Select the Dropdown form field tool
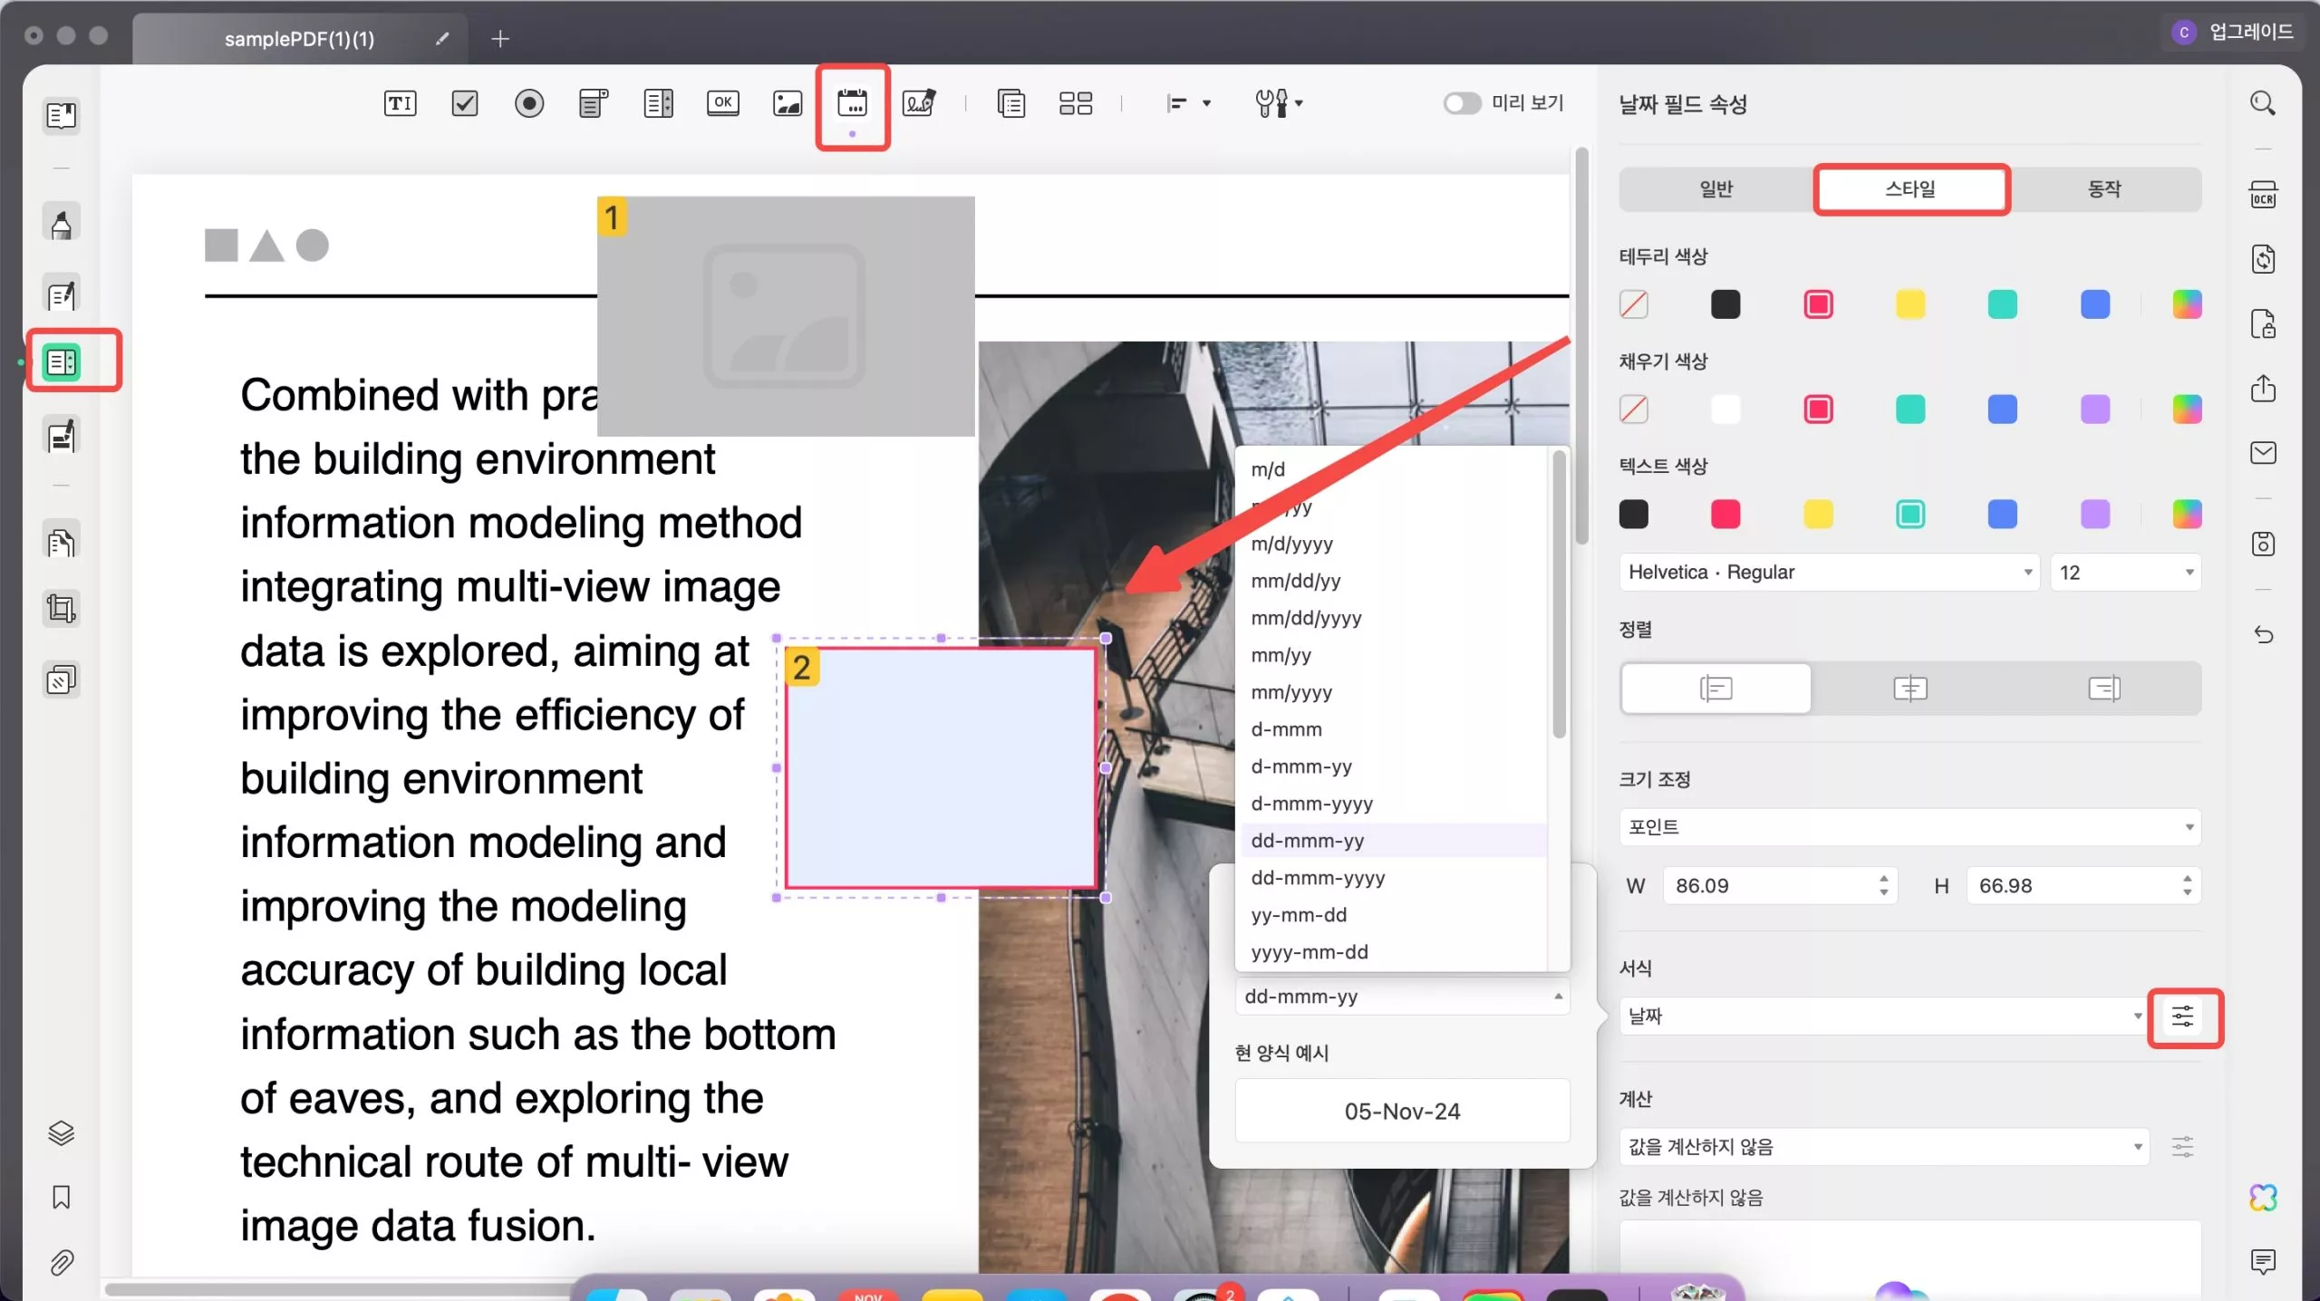This screenshot has width=2320, height=1301. (594, 103)
